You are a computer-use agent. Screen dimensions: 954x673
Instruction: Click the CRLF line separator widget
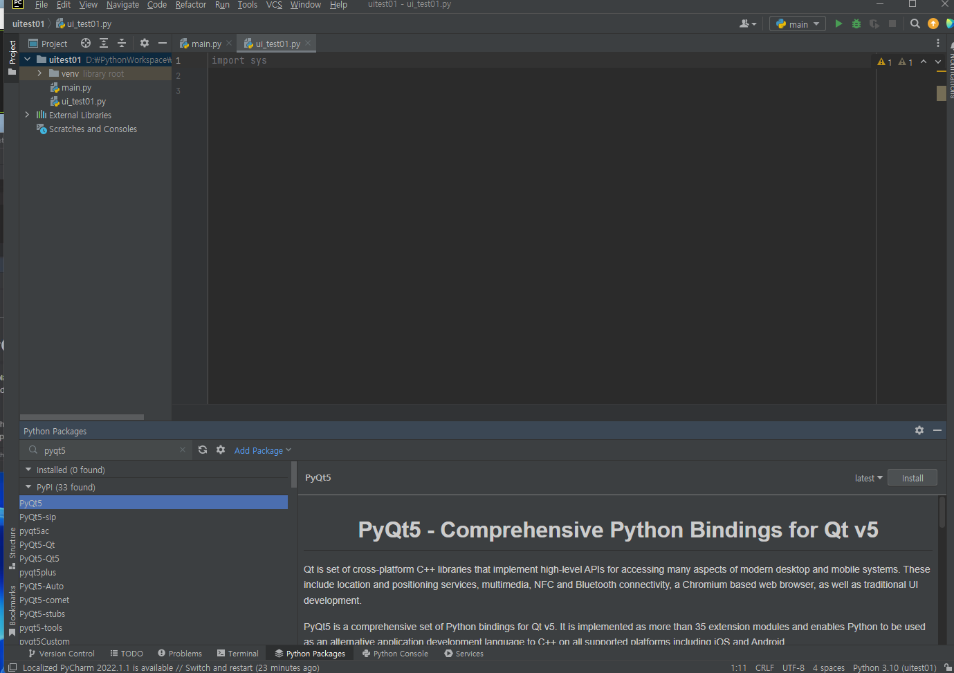pyautogui.click(x=764, y=667)
